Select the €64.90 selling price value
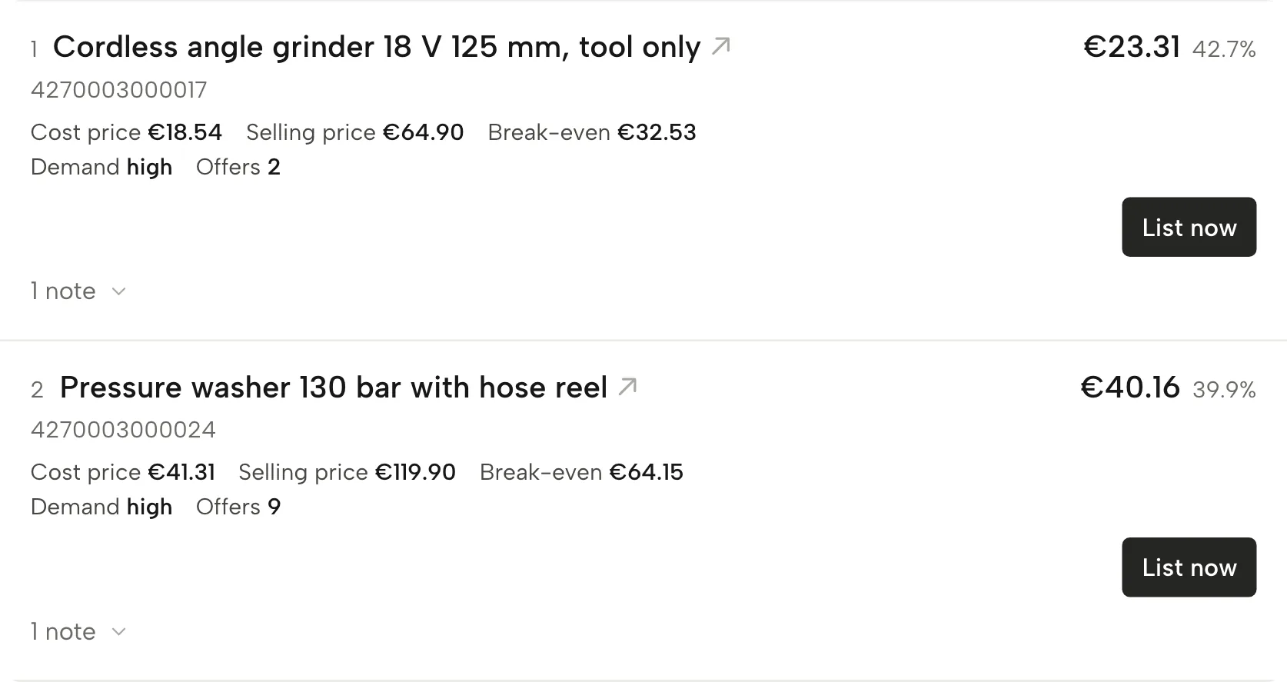1287x682 pixels. pyautogui.click(x=423, y=132)
